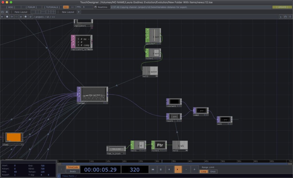293x178 pixels.
Task: Toggle the viewer active plus on null3
Action: (x=157, y=76)
